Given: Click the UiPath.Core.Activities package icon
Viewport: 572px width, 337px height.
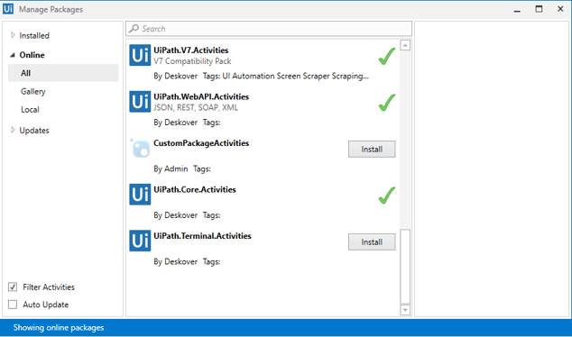Looking at the screenshot, I should click(x=140, y=195).
